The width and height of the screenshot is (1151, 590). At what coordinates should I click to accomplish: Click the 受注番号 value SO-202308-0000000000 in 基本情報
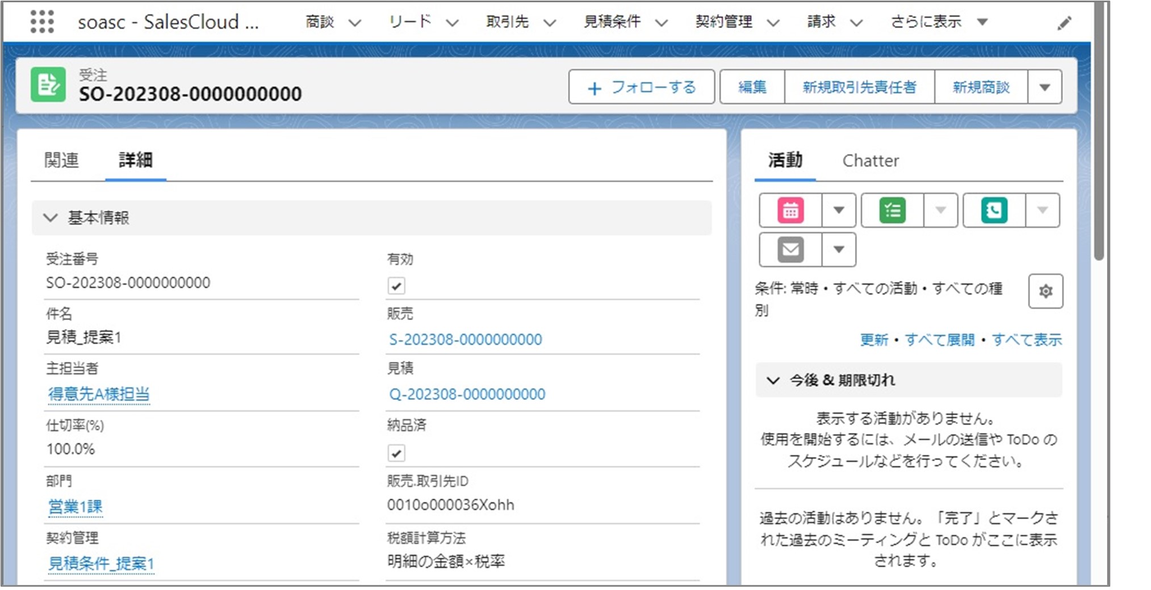point(128,283)
